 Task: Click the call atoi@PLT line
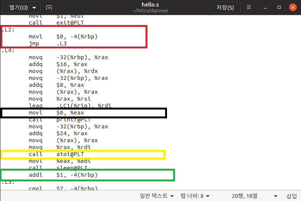point(56,154)
